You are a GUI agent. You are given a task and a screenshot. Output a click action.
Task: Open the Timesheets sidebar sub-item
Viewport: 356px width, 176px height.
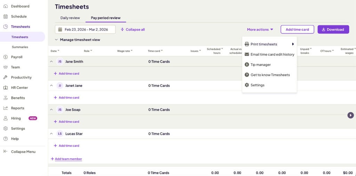[22, 37]
